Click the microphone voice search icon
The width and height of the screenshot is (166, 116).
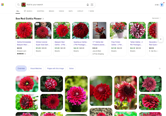pyautogui.click(x=88, y=5)
